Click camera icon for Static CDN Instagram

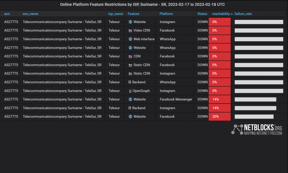coord(130,74)
